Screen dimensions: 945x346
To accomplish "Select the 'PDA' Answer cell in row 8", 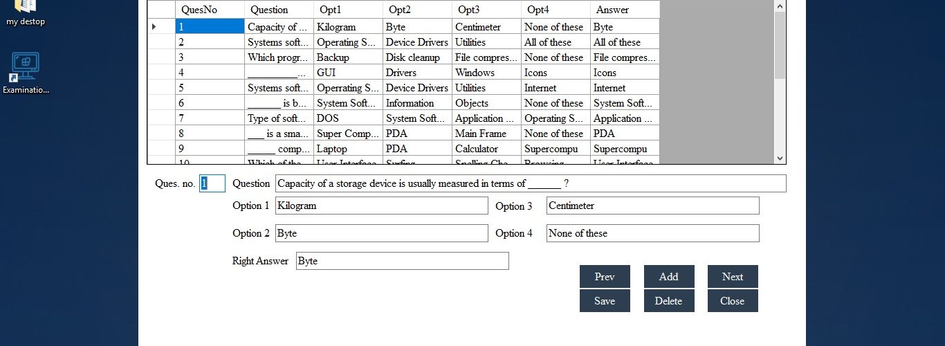I will (625, 134).
